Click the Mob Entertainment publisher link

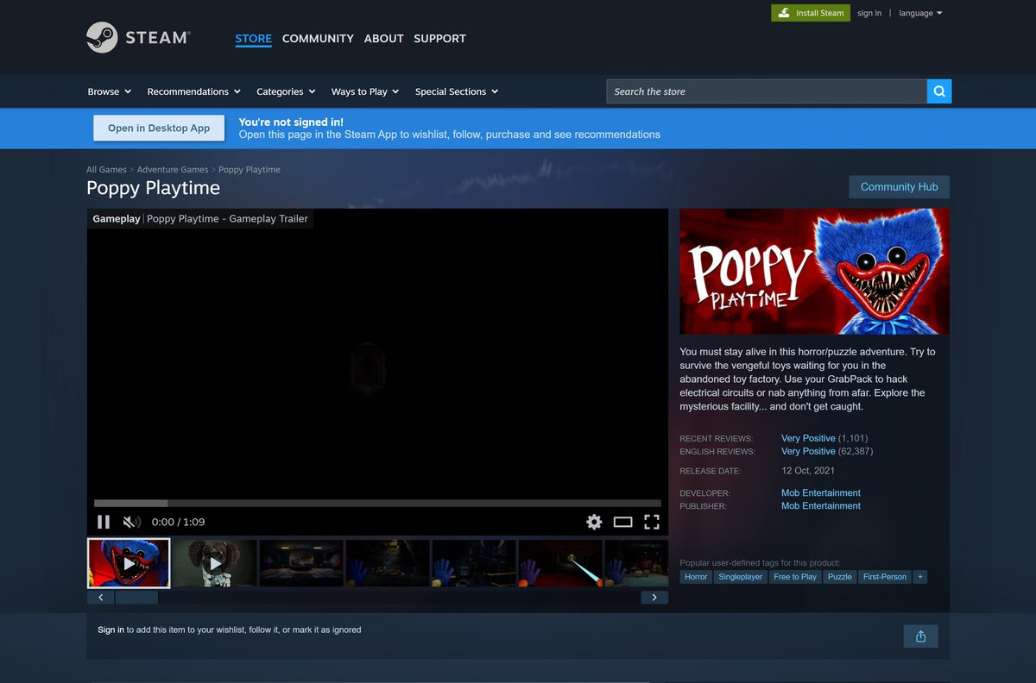click(x=821, y=506)
